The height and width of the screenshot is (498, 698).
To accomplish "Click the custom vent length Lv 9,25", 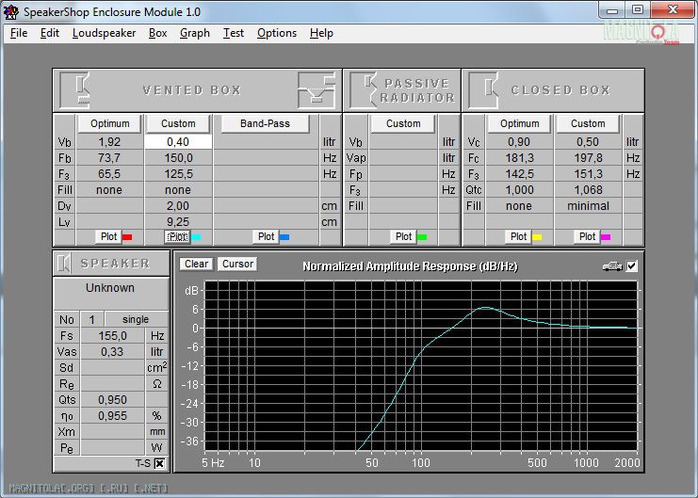I will (x=178, y=222).
